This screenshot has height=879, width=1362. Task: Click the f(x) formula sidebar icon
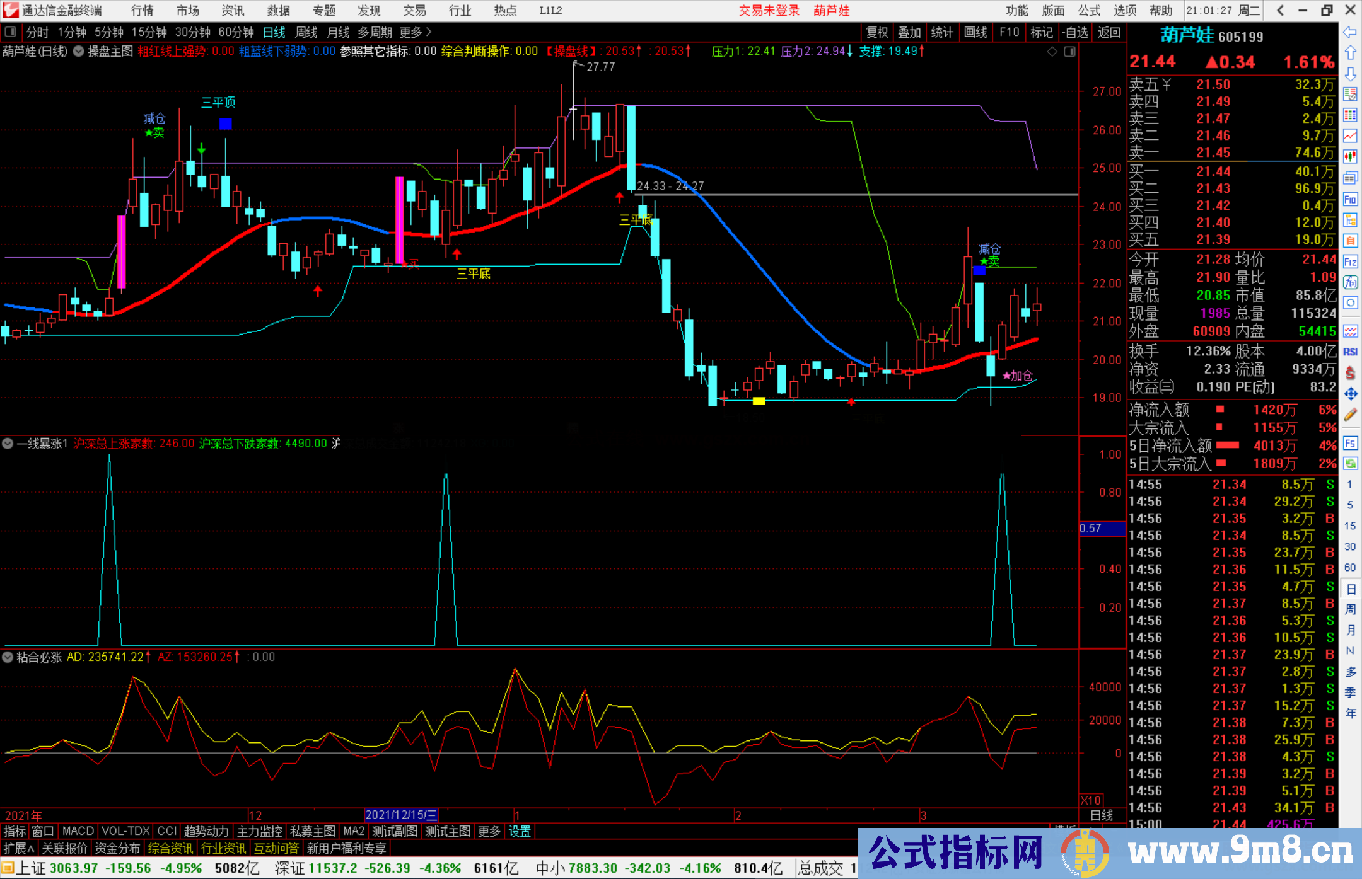point(1350,282)
